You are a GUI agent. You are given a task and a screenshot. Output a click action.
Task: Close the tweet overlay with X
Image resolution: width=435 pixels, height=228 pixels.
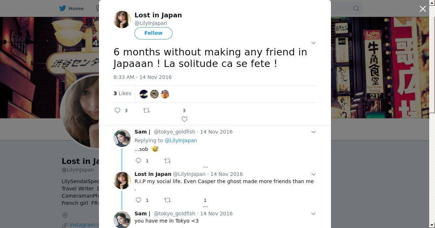[x=423, y=9]
